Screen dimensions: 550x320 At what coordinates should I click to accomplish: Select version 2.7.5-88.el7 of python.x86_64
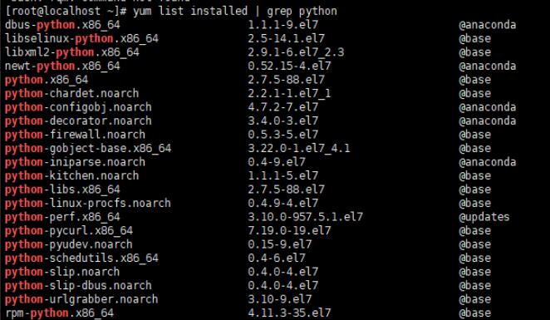click(x=287, y=80)
